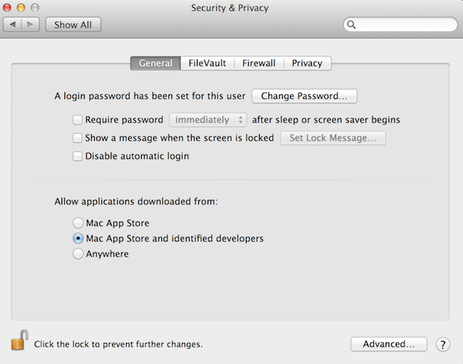Switch to the FileVault tab
Screen dimensions: 463x364
[x=207, y=63]
